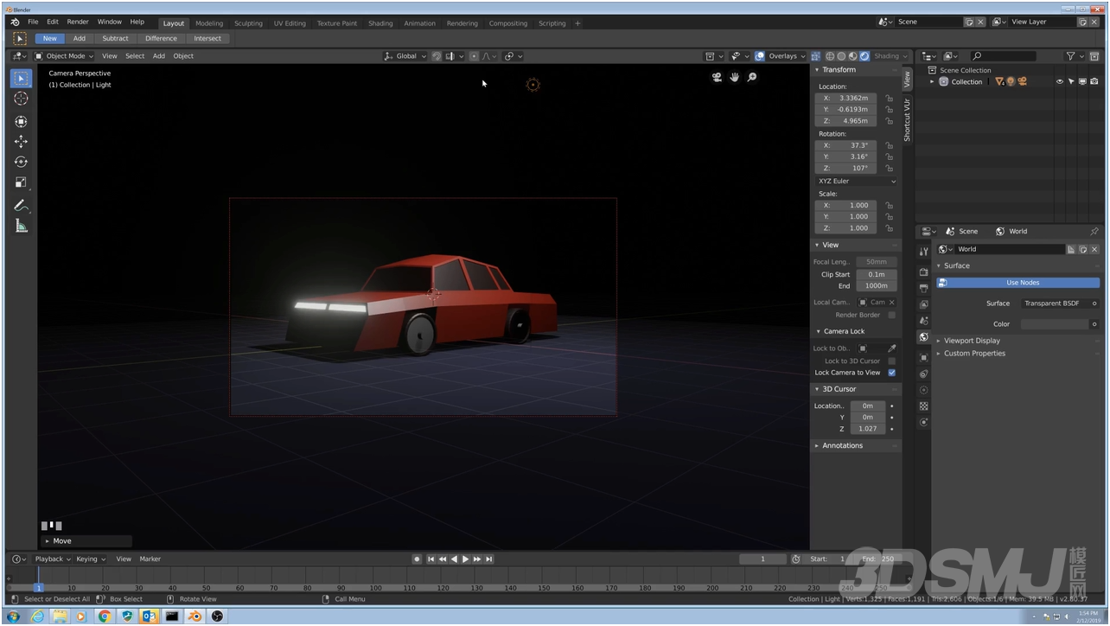Select the 3D Cursor tool

[x=21, y=99]
